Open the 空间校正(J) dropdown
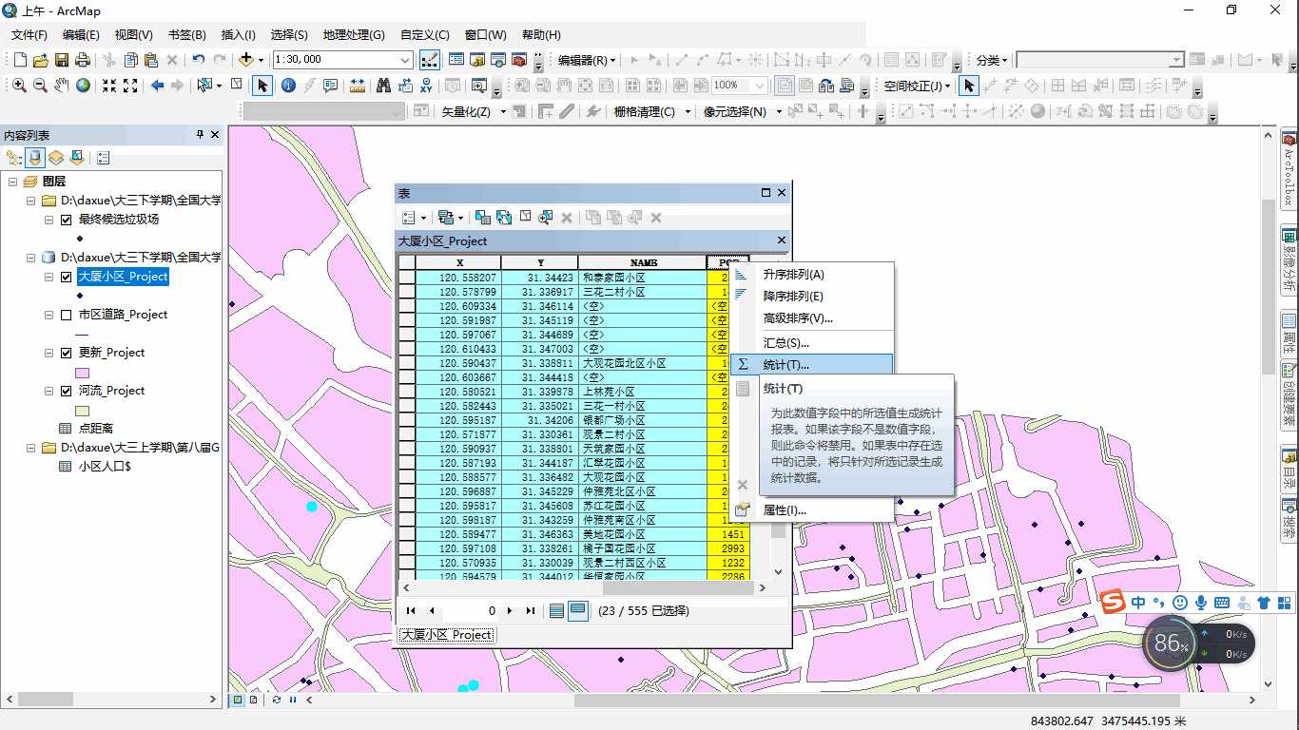This screenshot has height=730, width=1299. [x=917, y=86]
